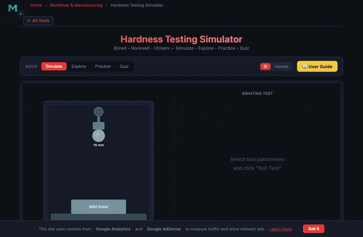The image size is (363, 237).
Task: Open the Home breadcrumb link
Action: point(36,5)
